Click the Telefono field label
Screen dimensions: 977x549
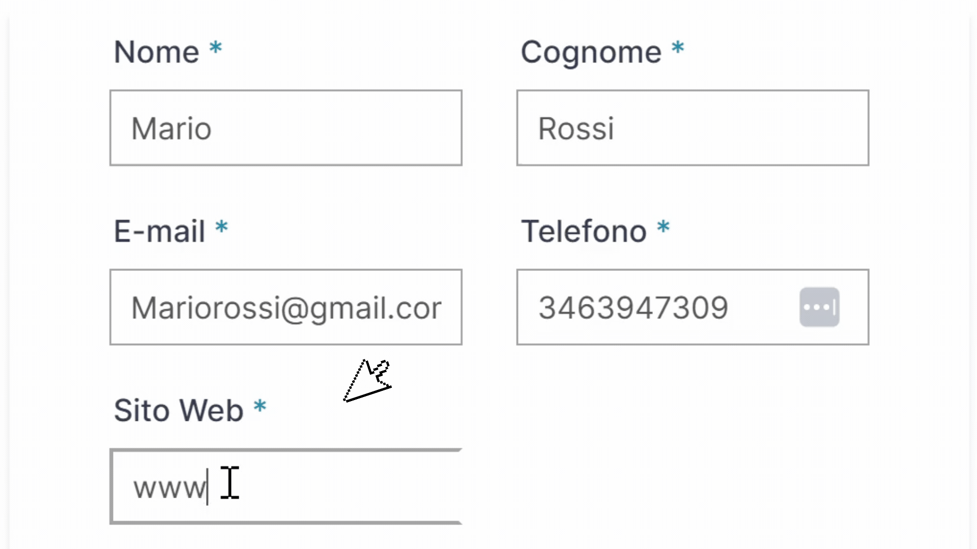click(584, 231)
